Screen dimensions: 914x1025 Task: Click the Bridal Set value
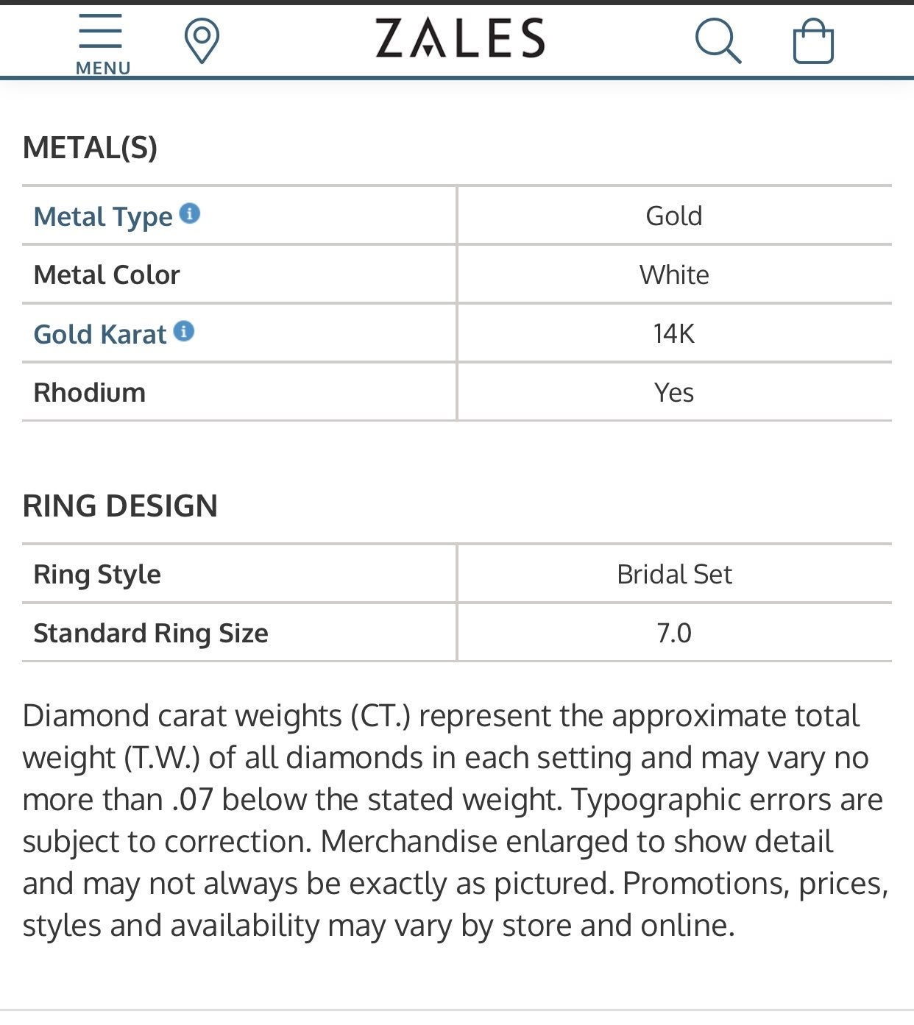pyautogui.click(x=674, y=574)
